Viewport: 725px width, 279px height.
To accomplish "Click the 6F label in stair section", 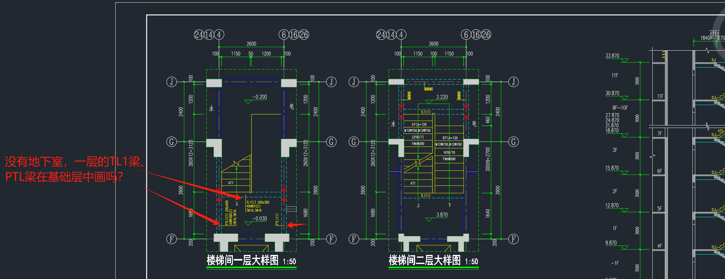I will [x=660, y=171].
